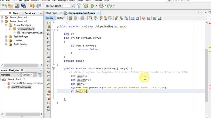Image resolution: width=211 pixels, height=118 pixels.
Task: Collapse the javaapplication2 package node
Action: [10, 29]
